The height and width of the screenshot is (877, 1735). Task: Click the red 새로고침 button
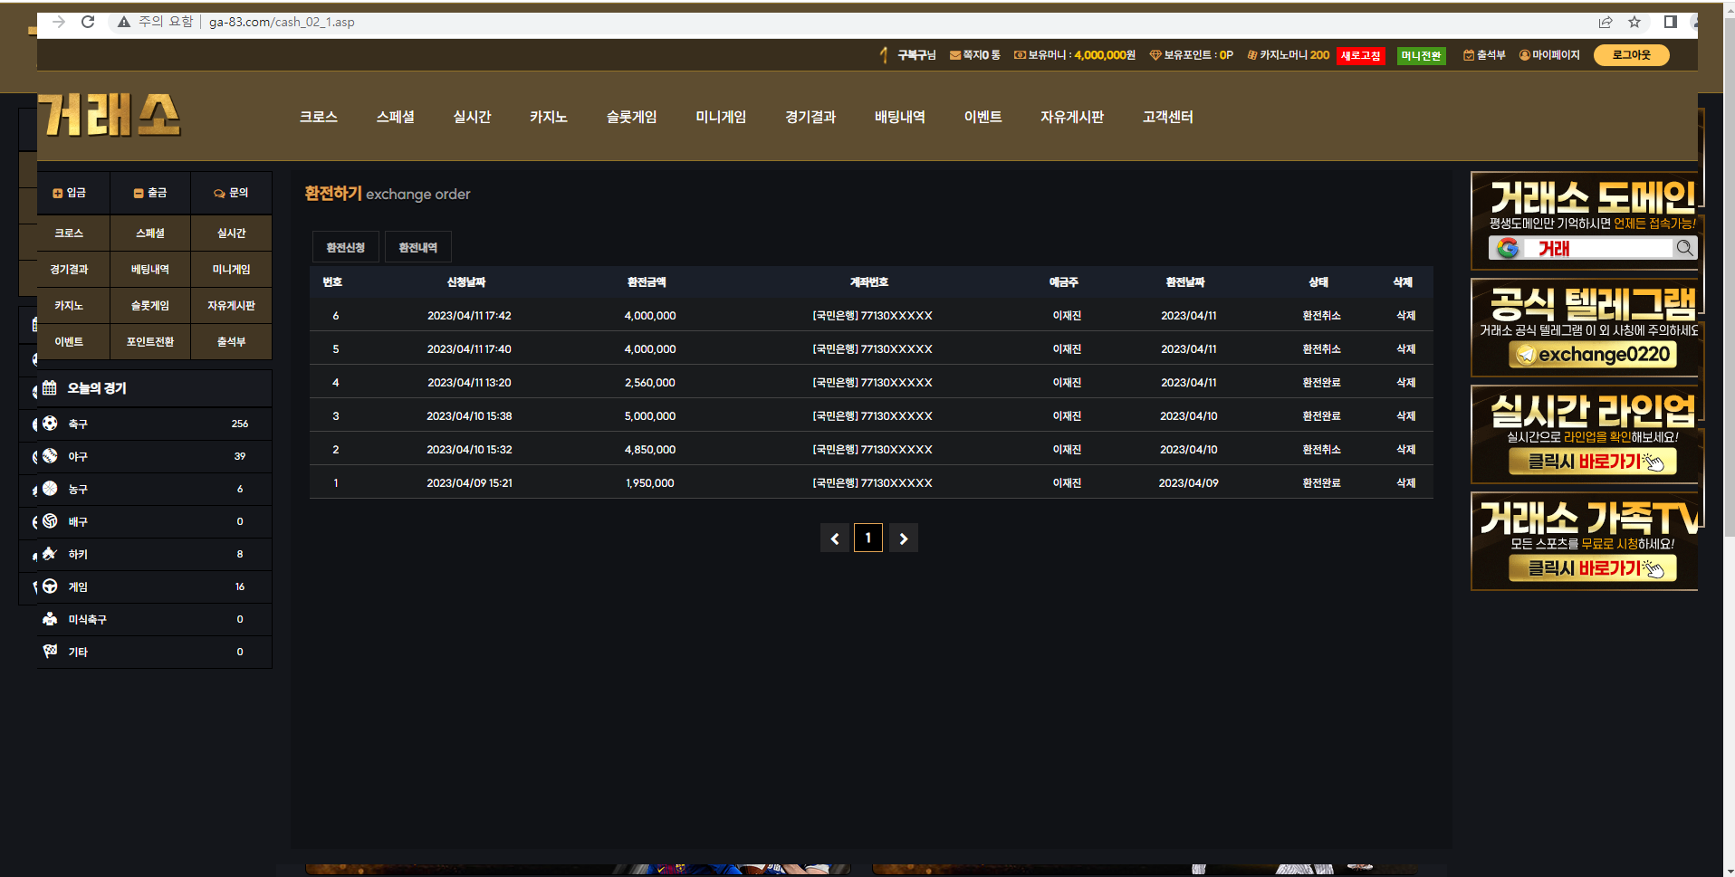(1360, 56)
